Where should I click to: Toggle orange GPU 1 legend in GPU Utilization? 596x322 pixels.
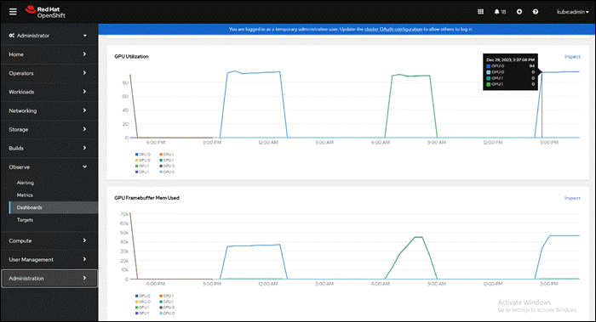pyautogui.click(x=167, y=155)
